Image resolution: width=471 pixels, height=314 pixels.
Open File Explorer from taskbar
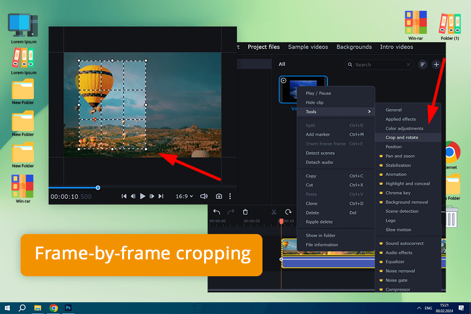38,308
